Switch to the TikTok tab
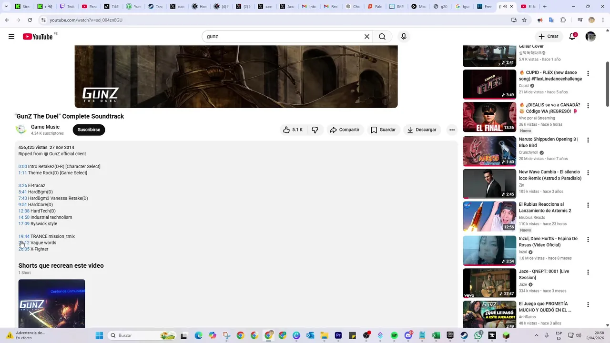Viewport: 610px width, 343px height. point(112,7)
